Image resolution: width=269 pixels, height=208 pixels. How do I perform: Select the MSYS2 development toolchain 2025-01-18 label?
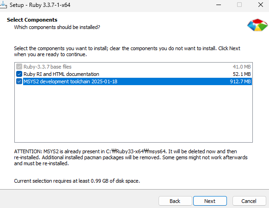click(x=70, y=81)
